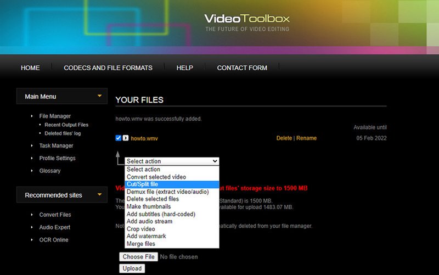This screenshot has height=275, width=439.
Task: Go to the Contact Form page
Action: (x=242, y=68)
